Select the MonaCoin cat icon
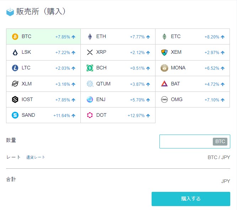The width and height of the screenshot is (237, 210). coord(164,68)
